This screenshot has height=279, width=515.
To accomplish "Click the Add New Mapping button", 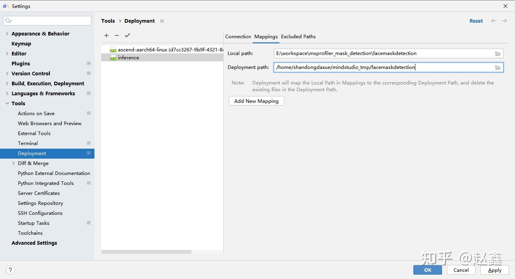I will click(x=256, y=101).
